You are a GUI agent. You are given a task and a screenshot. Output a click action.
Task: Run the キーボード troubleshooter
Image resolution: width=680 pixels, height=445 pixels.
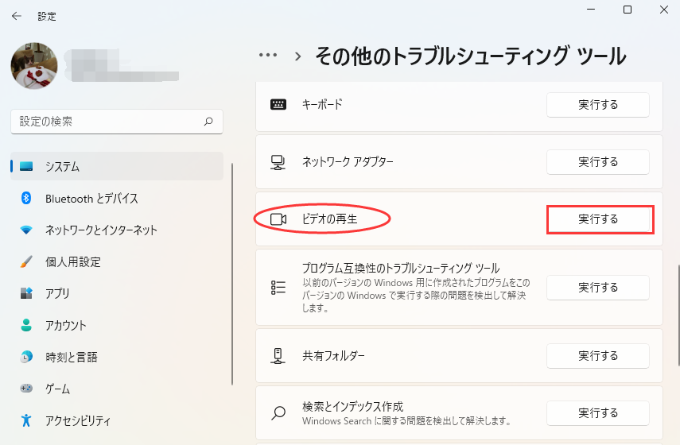click(597, 104)
